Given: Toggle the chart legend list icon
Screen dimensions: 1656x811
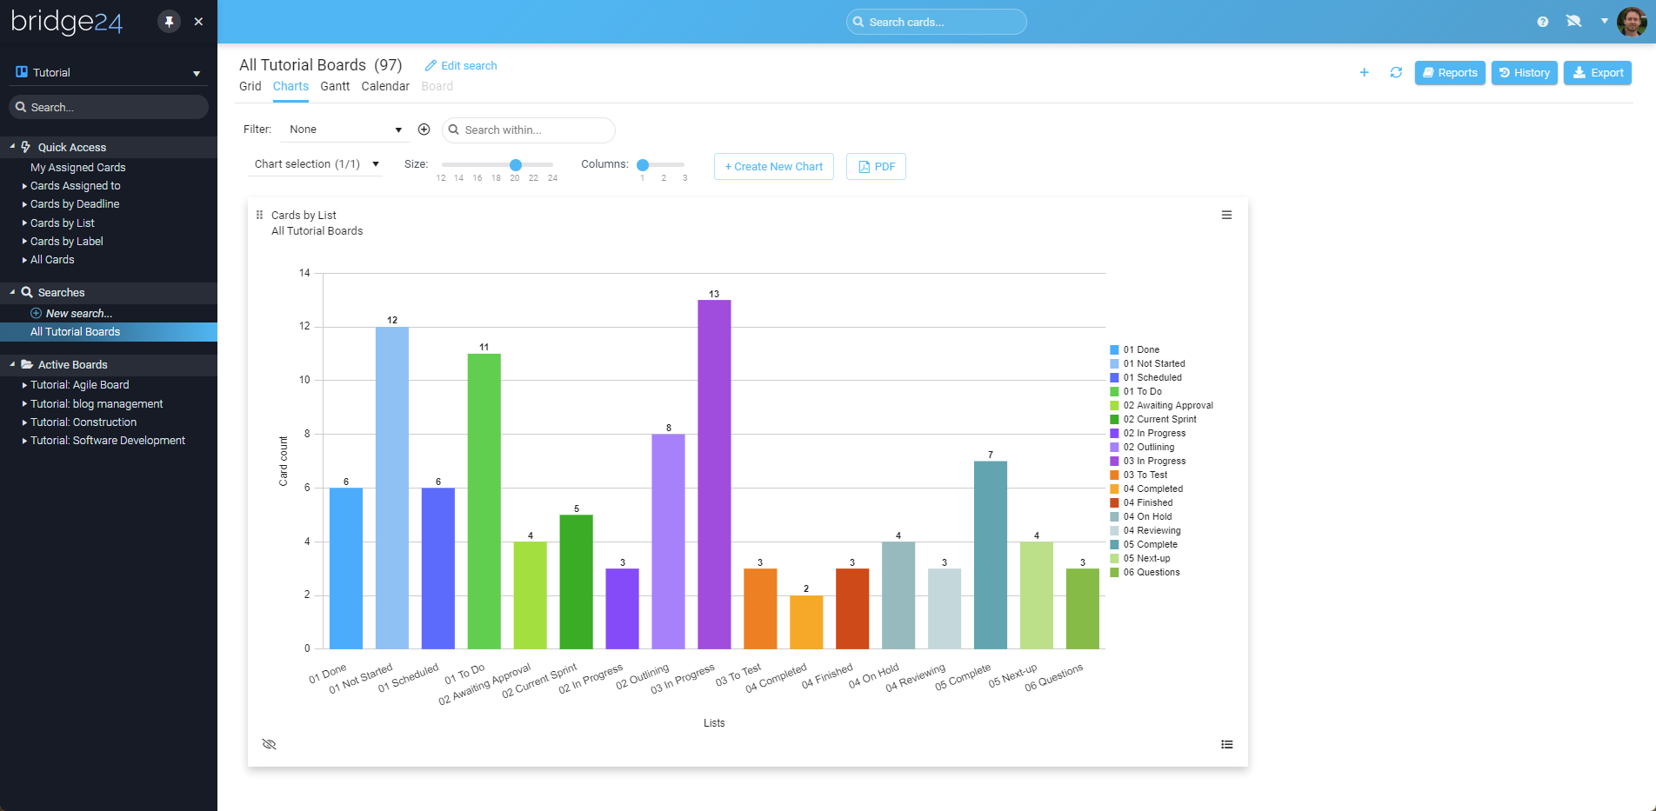Looking at the screenshot, I should coord(1226,744).
